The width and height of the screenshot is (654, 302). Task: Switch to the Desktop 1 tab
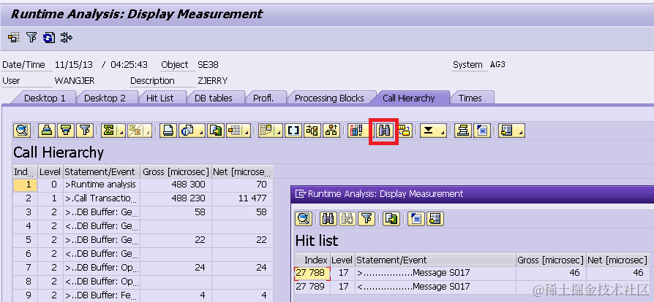click(x=45, y=98)
